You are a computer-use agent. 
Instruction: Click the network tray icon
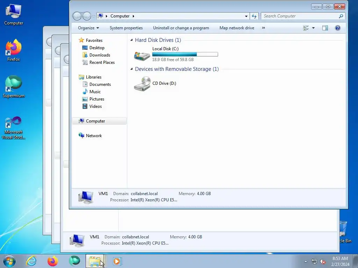[x=314, y=262]
